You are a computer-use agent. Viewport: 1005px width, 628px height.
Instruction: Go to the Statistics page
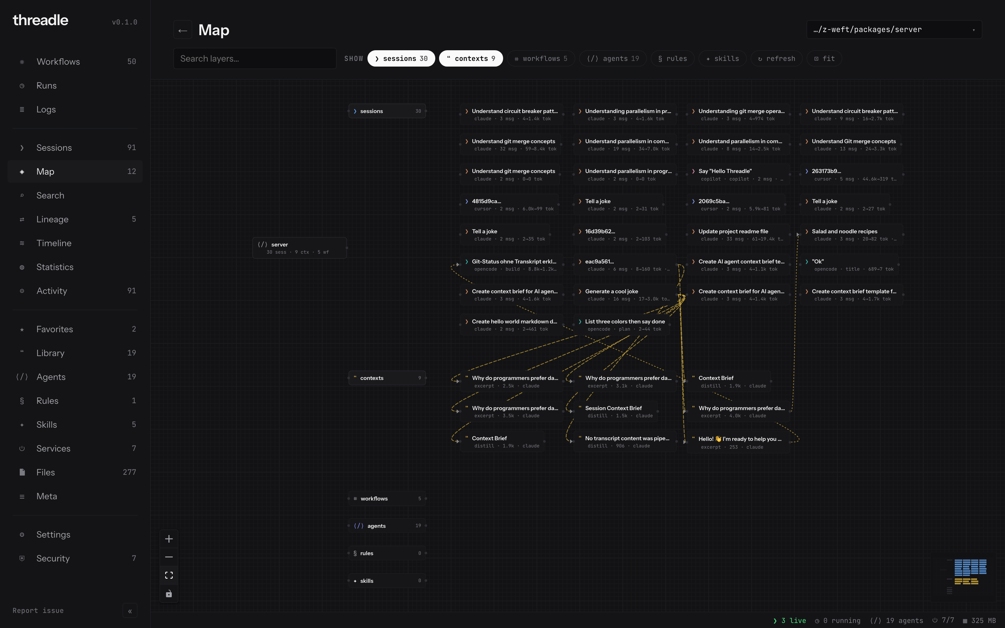(75, 267)
